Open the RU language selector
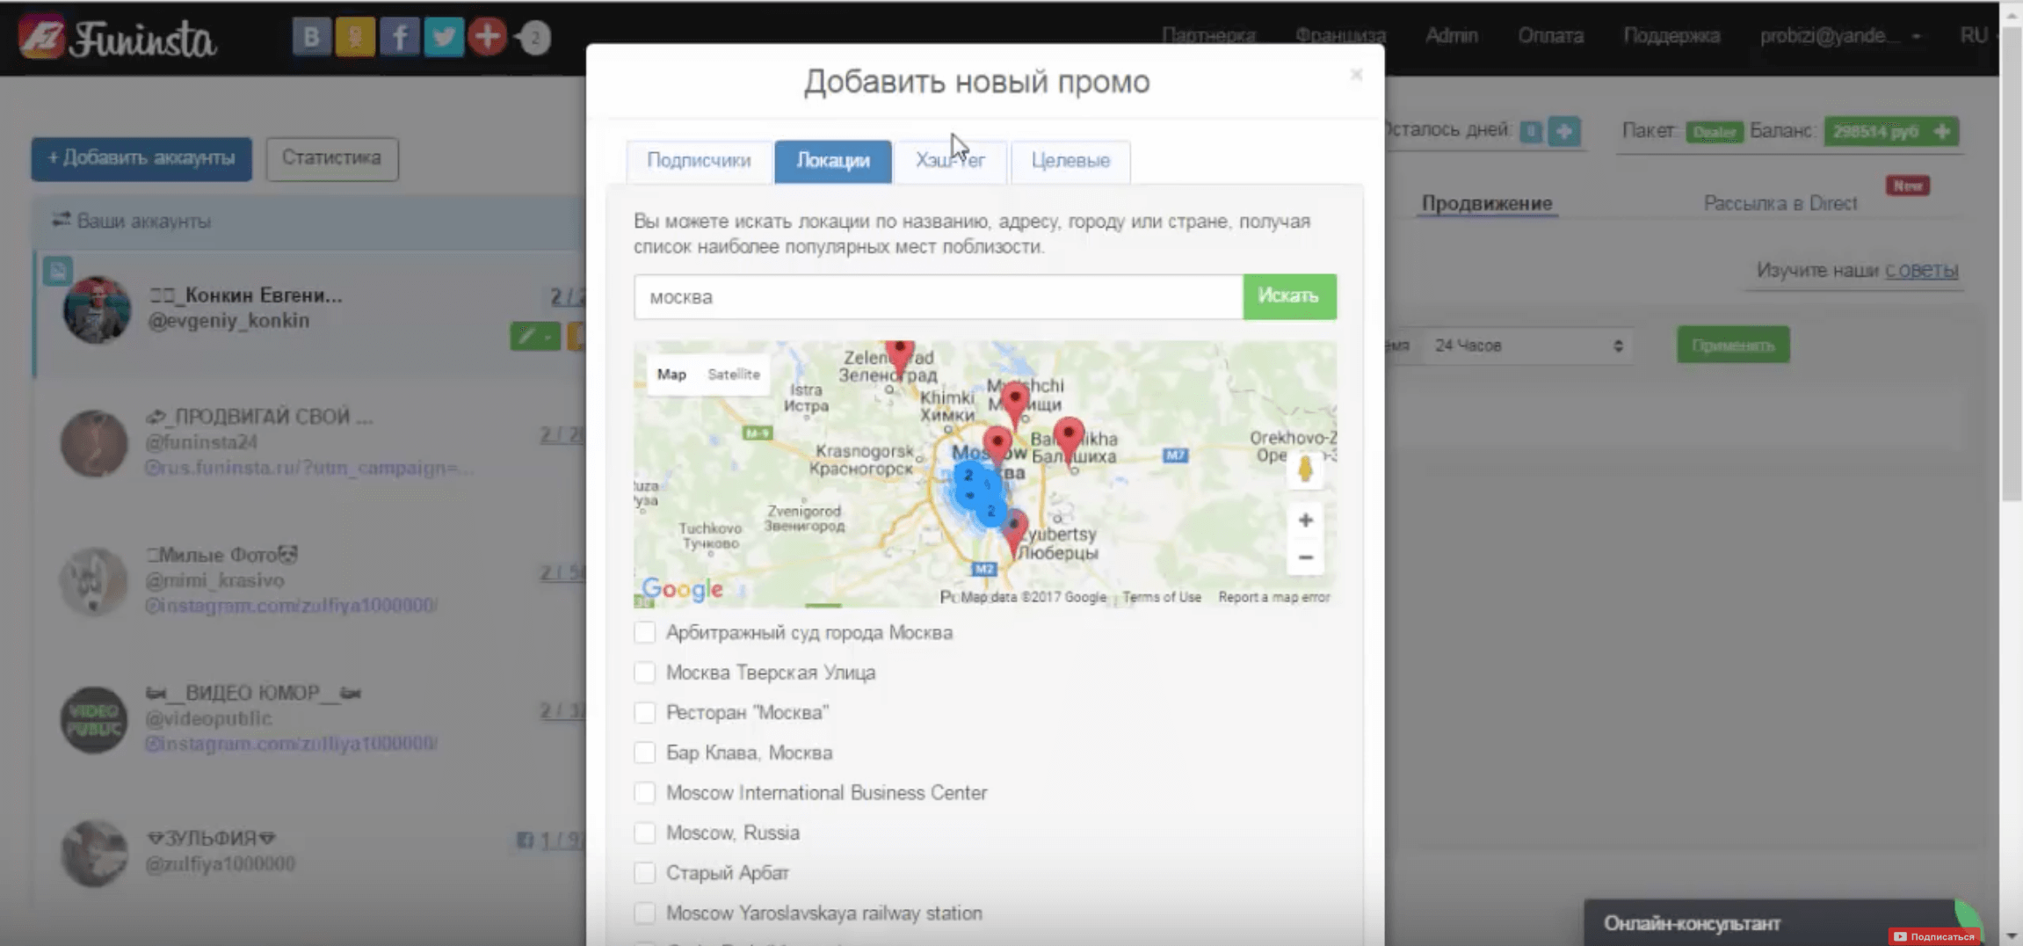2023x946 pixels. pos(1973,36)
